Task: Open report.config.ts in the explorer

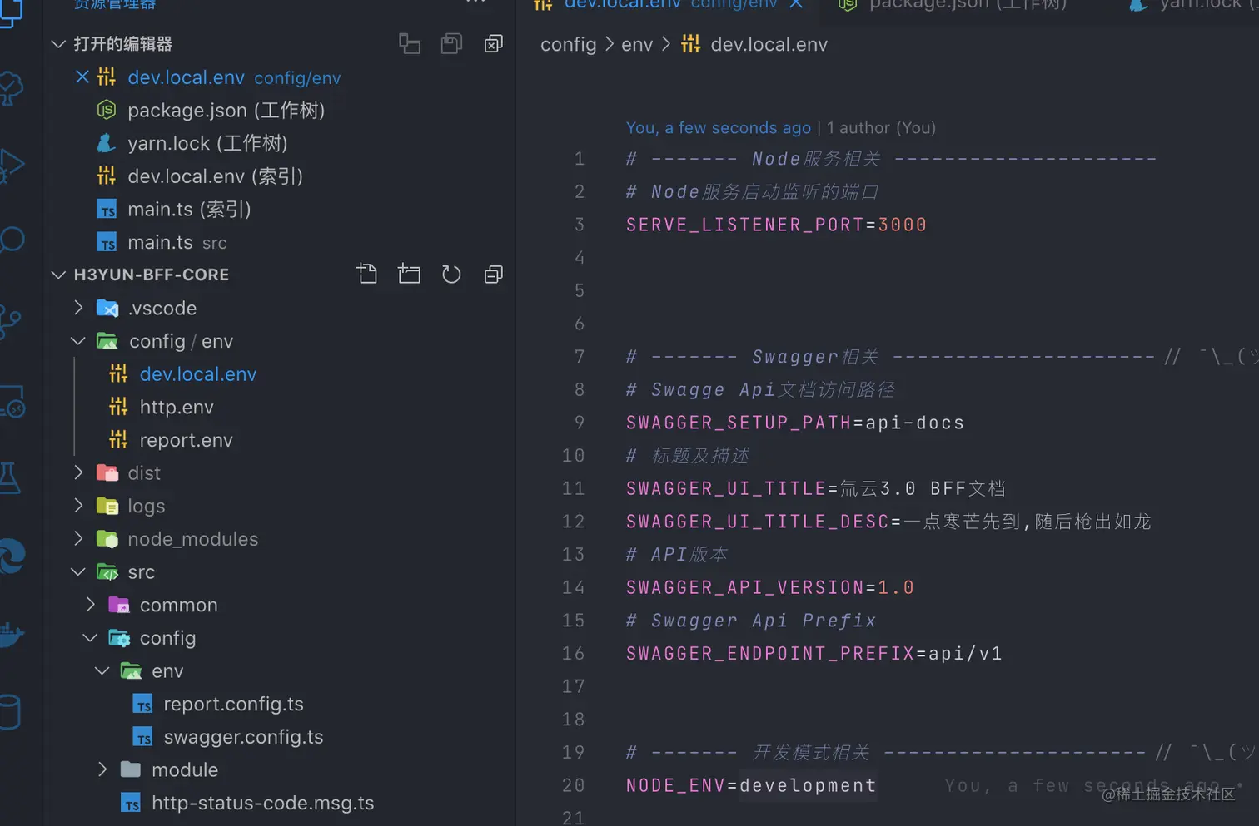Action: coord(233,704)
